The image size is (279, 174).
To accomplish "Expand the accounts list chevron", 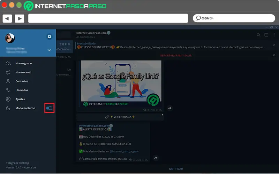I will (x=49, y=50).
